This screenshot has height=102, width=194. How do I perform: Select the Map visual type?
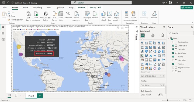(142, 56)
